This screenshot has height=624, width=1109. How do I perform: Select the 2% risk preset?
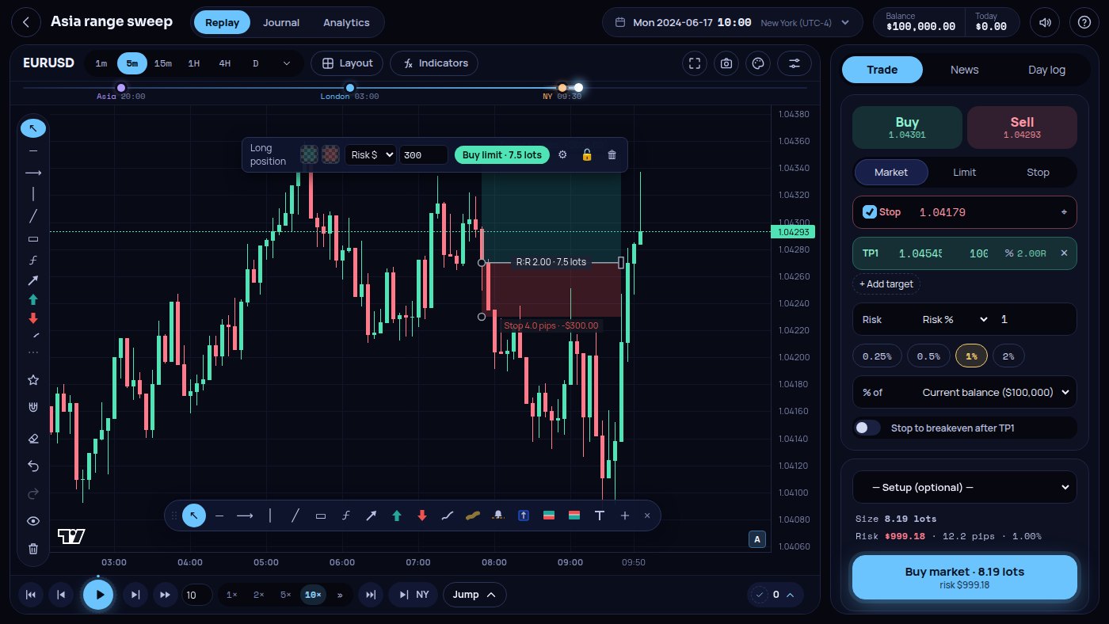pos(1008,356)
